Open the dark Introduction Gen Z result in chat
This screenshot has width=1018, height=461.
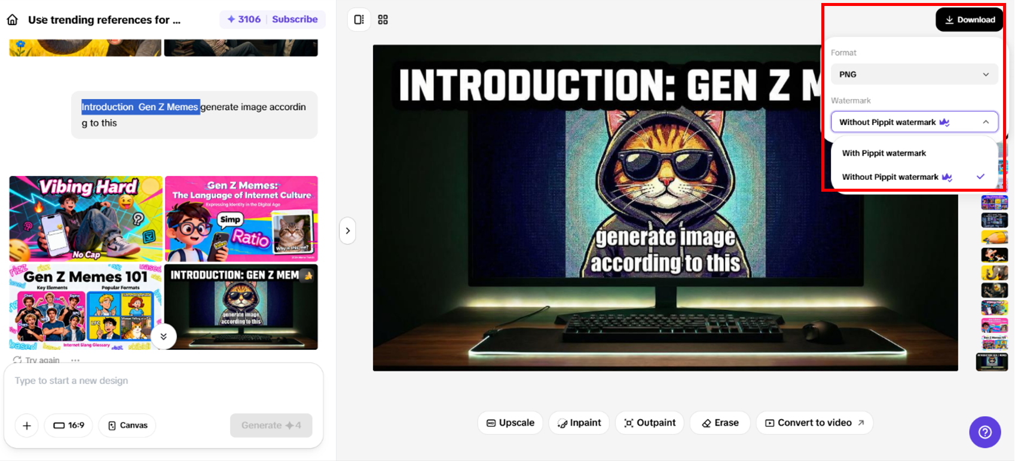(241, 307)
